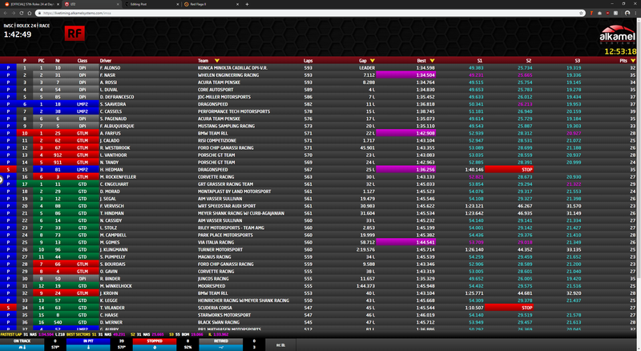Switch to the Red Flags II tab
This screenshot has height=351, width=641.
211,4
